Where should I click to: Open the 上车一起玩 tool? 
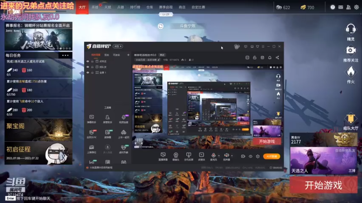pyautogui.click(x=124, y=134)
